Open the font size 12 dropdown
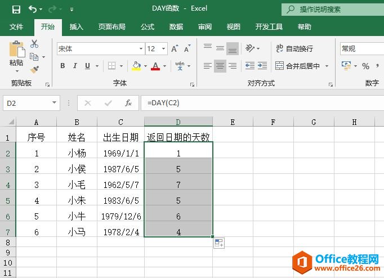Screen dimensions: 384x278 point(164,49)
